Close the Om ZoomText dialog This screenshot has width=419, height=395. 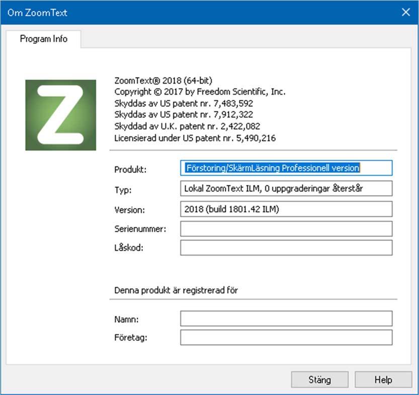coord(405,12)
